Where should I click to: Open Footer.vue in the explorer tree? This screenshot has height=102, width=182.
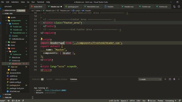pyautogui.click(x=17, y=27)
